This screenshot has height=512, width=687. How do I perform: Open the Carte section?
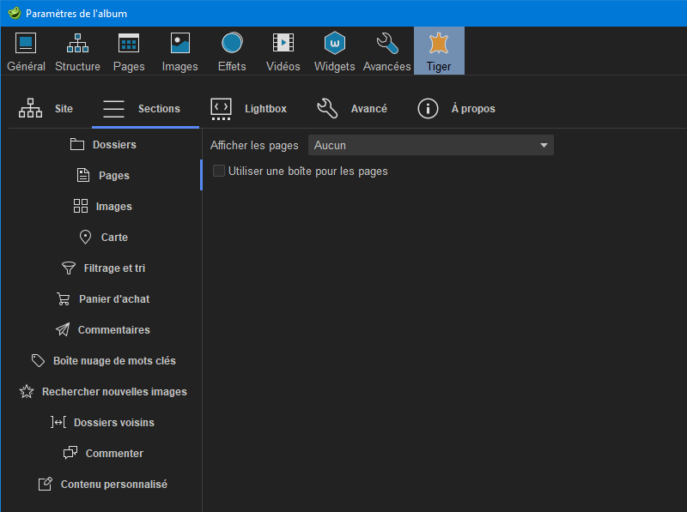[103, 238]
